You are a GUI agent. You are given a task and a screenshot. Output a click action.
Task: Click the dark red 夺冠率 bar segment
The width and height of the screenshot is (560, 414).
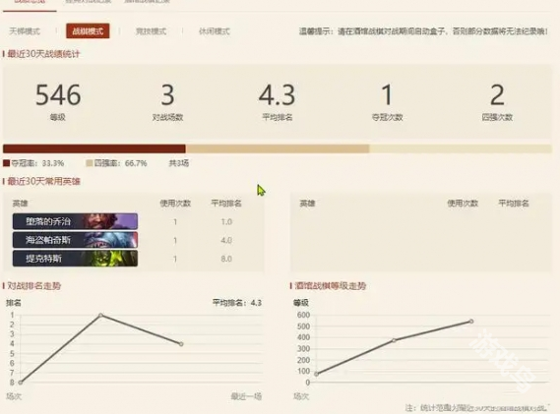click(94, 148)
